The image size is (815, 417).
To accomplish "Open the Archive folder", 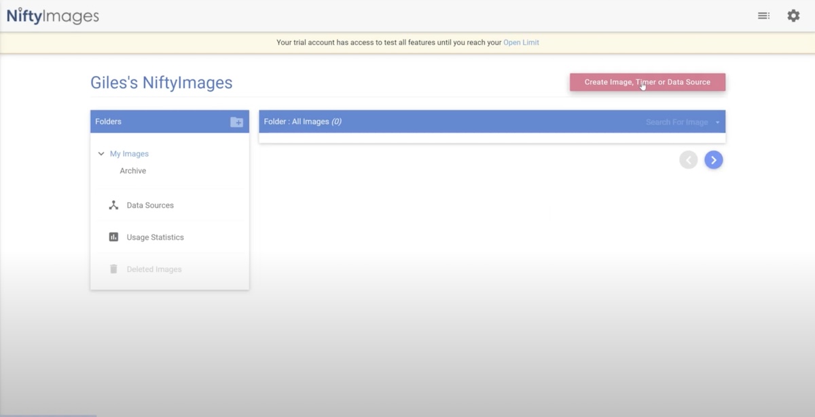I will (x=133, y=171).
